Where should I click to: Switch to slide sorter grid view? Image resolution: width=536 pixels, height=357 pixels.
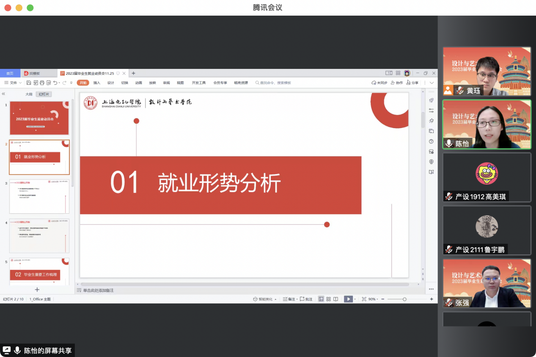tap(328, 299)
